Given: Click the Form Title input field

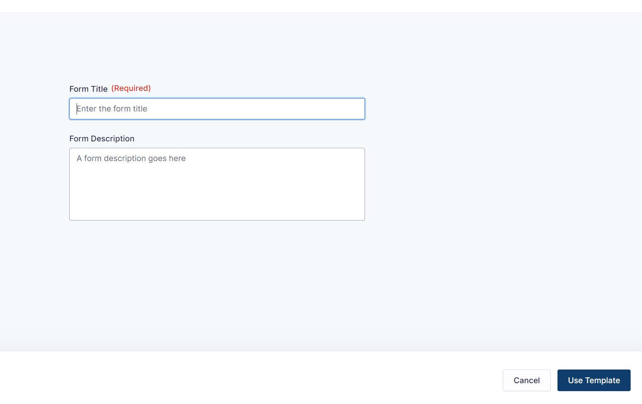Looking at the screenshot, I should pyautogui.click(x=217, y=109).
